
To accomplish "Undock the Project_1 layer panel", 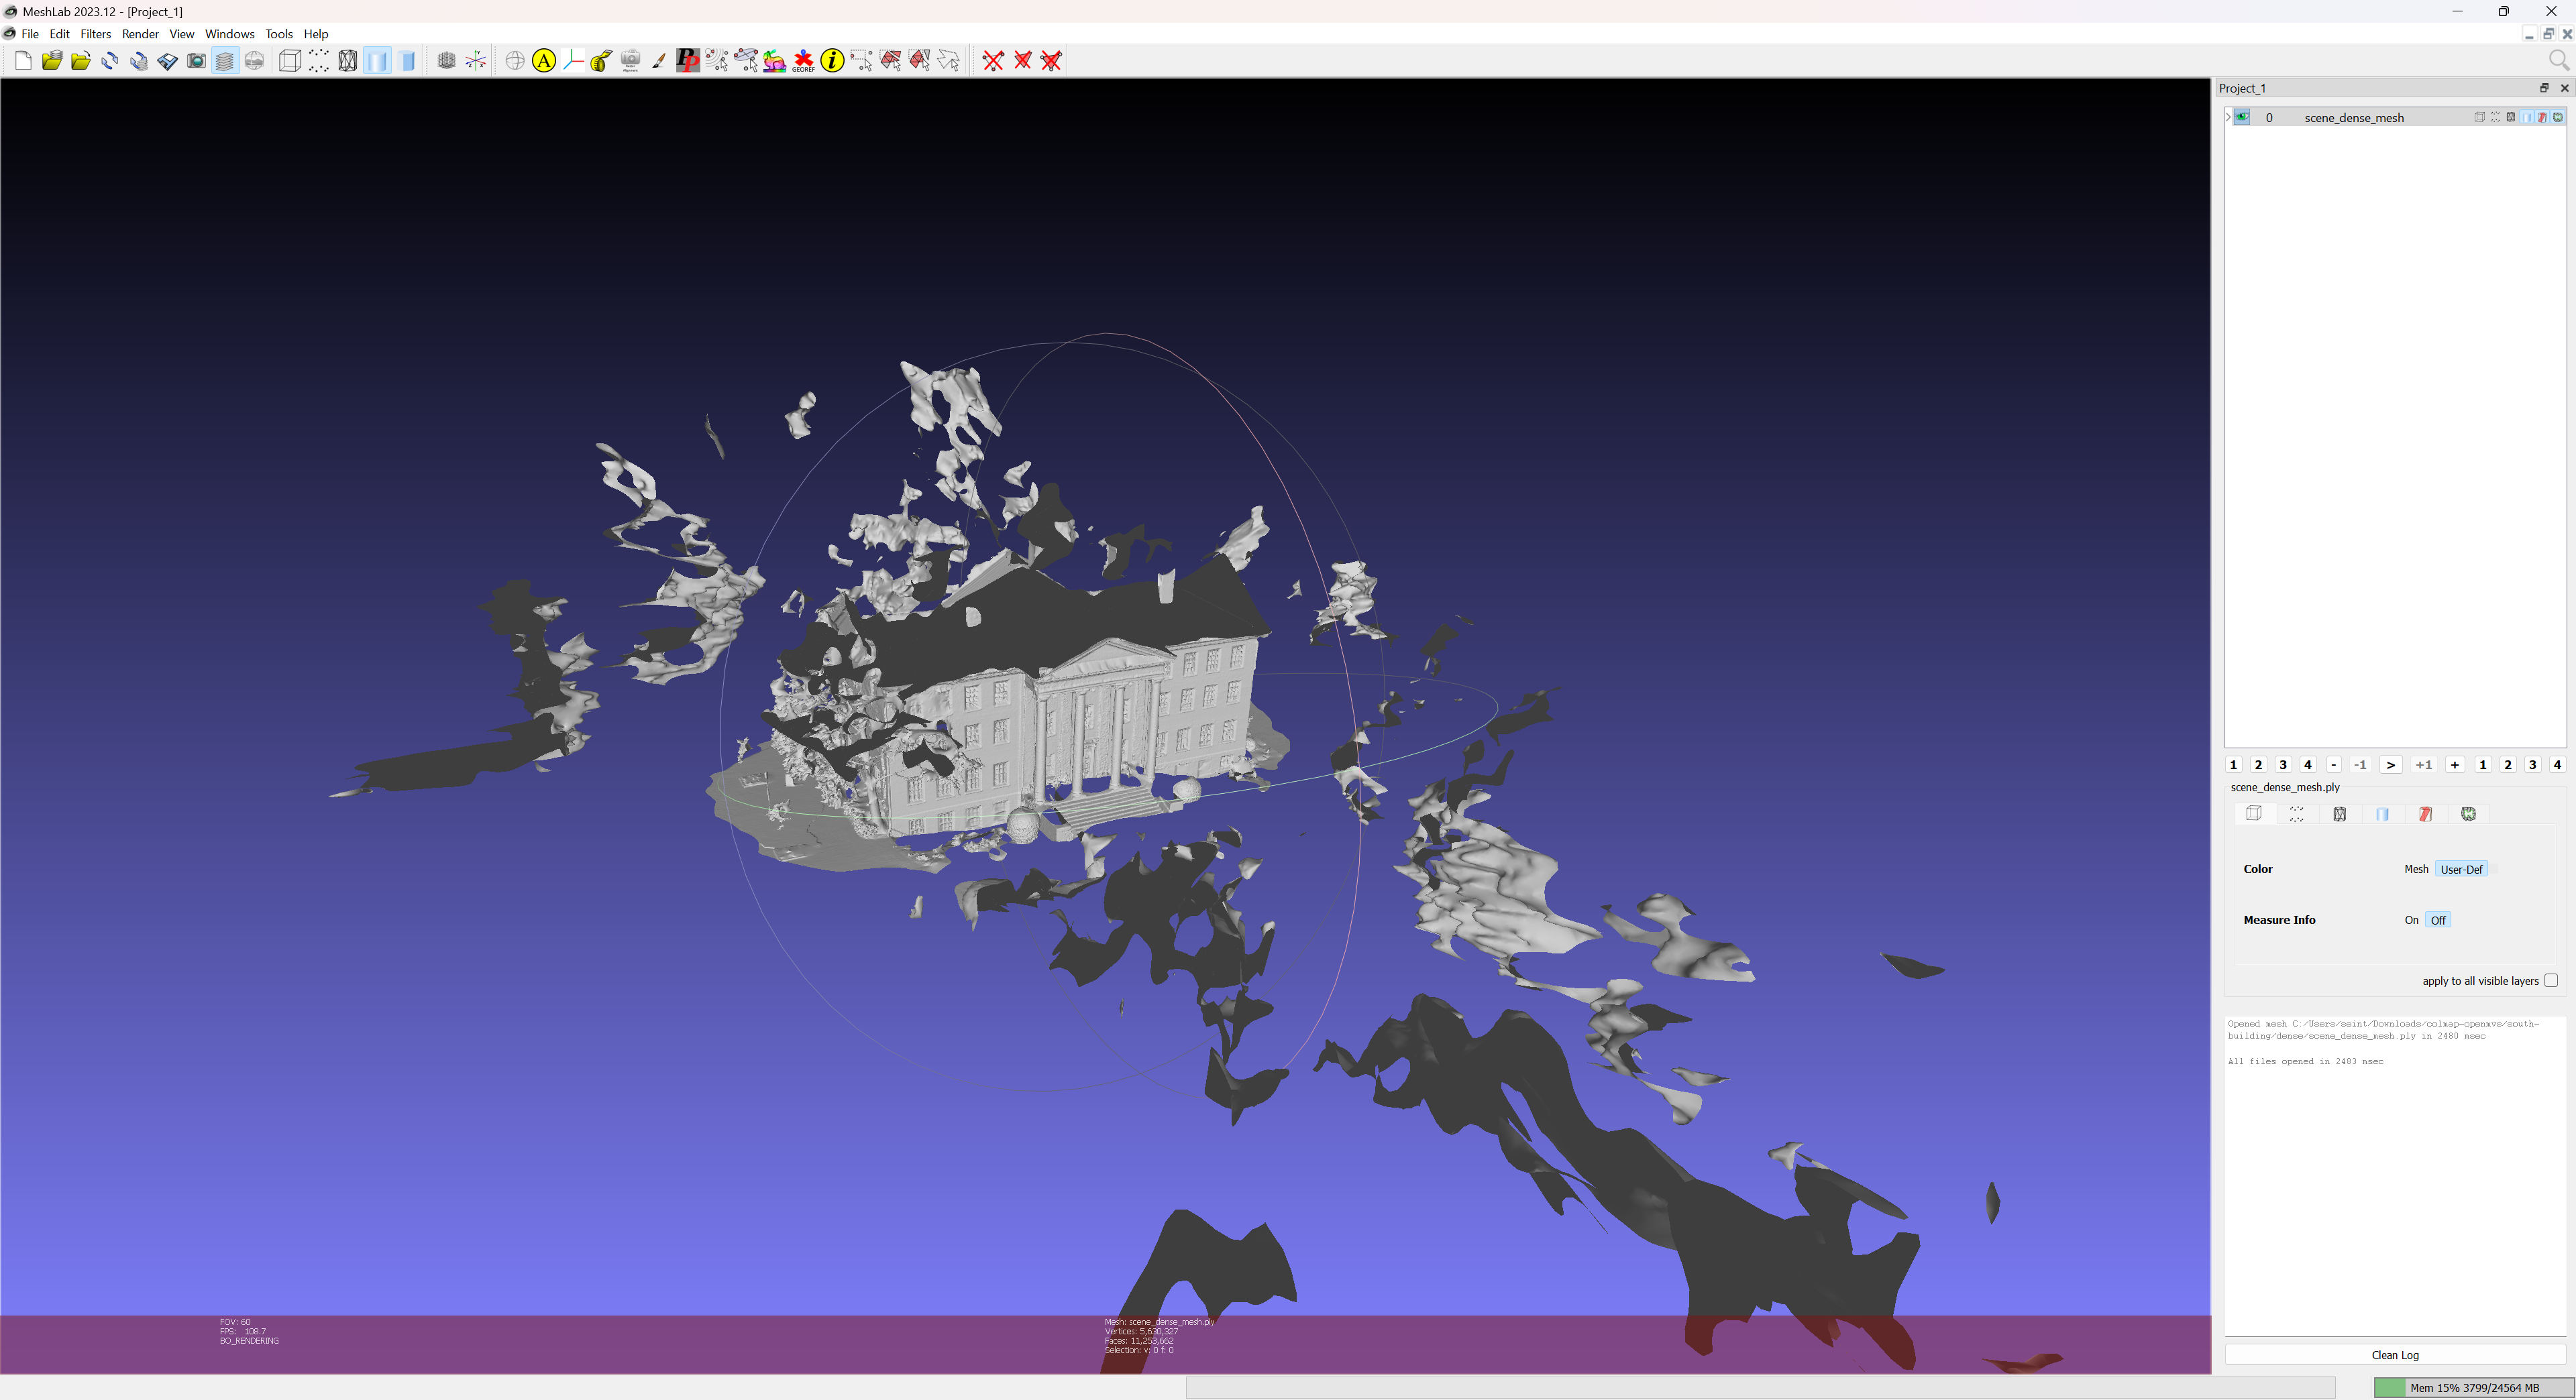I will click(x=2544, y=88).
